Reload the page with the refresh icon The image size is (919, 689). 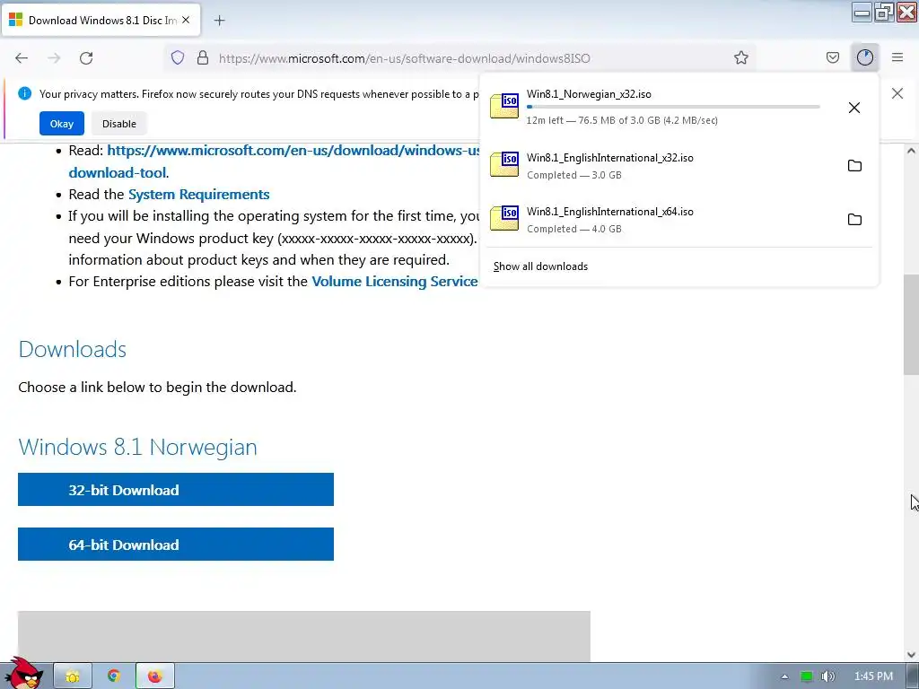pyautogui.click(x=86, y=58)
